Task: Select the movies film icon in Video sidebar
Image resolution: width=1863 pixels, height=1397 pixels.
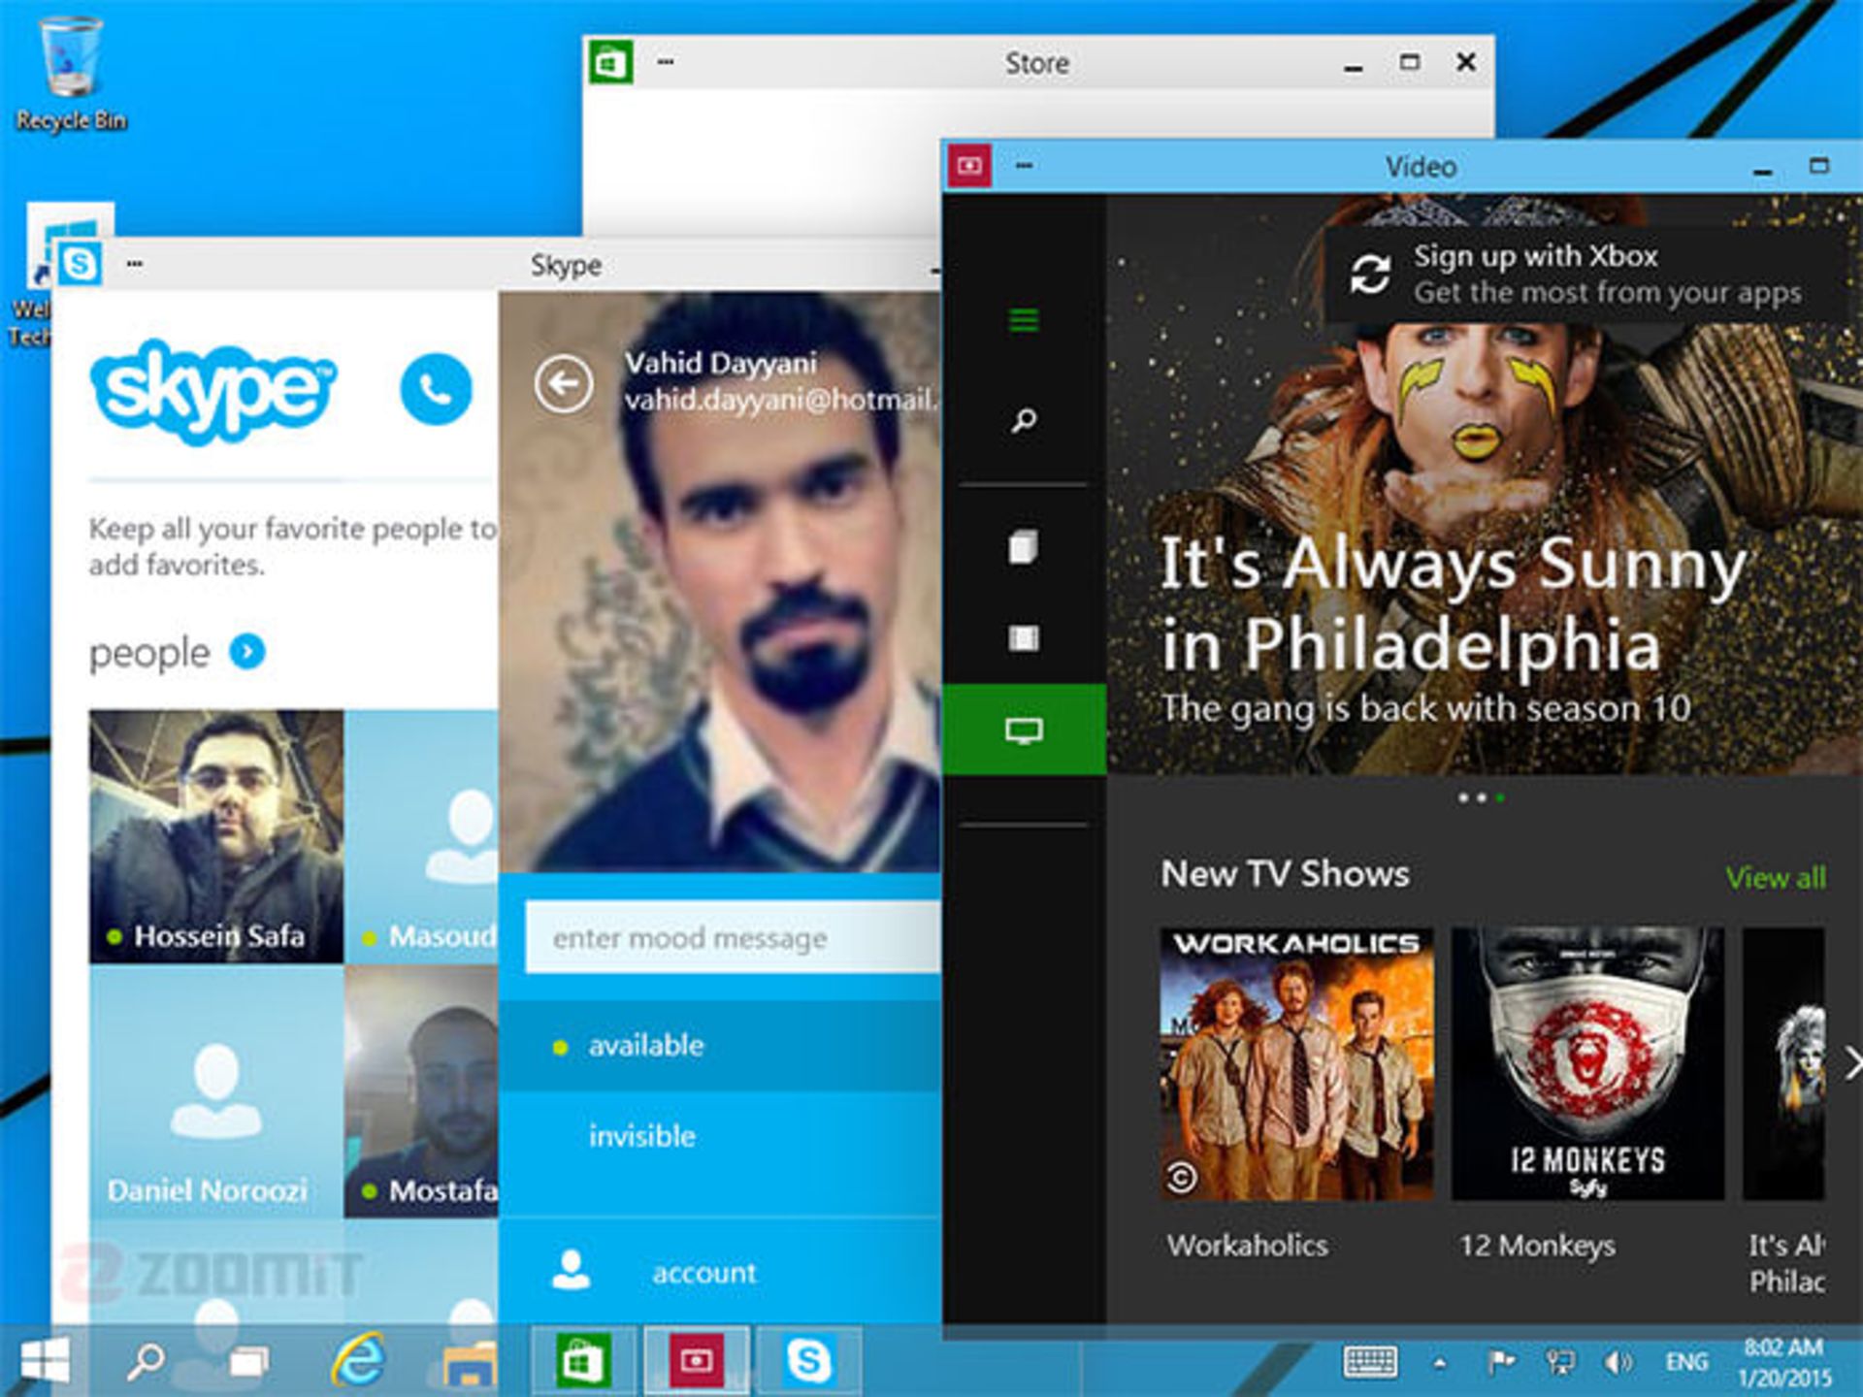Action: pyautogui.click(x=1024, y=637)
